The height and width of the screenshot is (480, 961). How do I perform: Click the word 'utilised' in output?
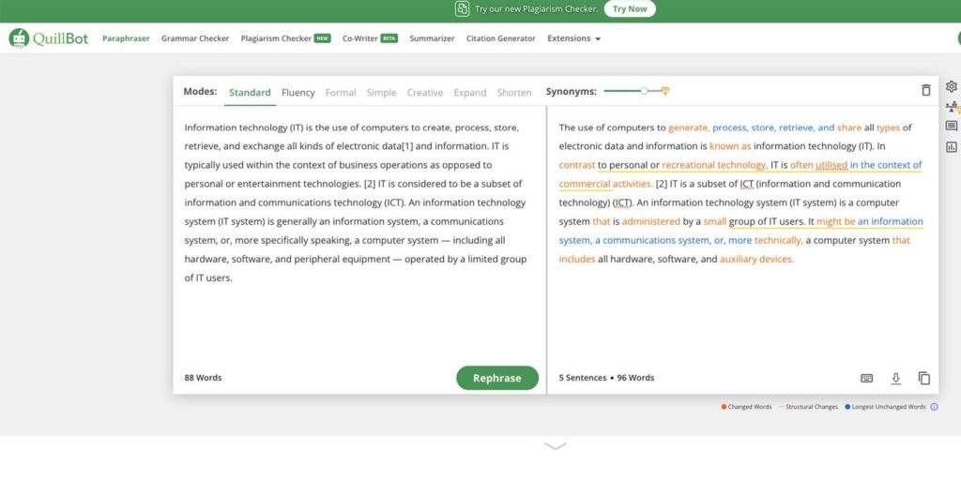[x=831, y=165]
